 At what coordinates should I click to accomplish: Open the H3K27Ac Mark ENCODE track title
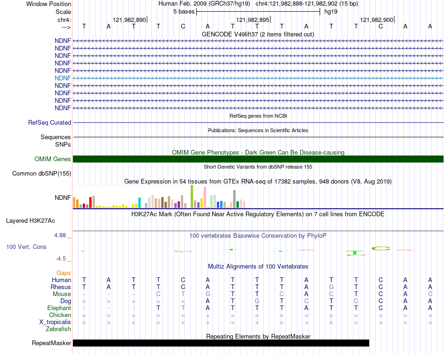[x=258, y=214]
